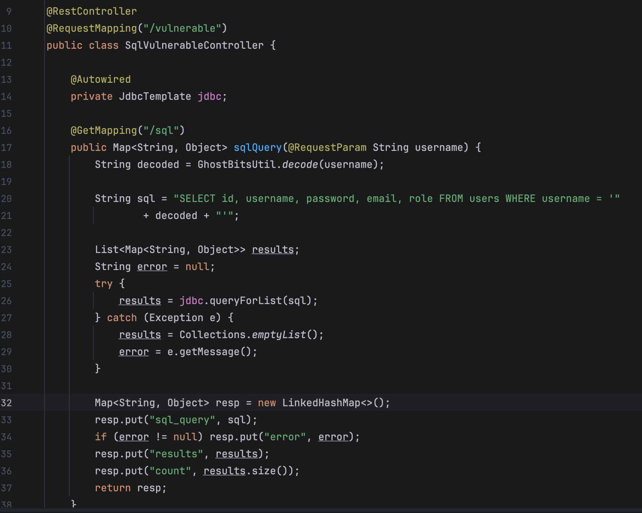Click the "count" string literal

(170, 471)
